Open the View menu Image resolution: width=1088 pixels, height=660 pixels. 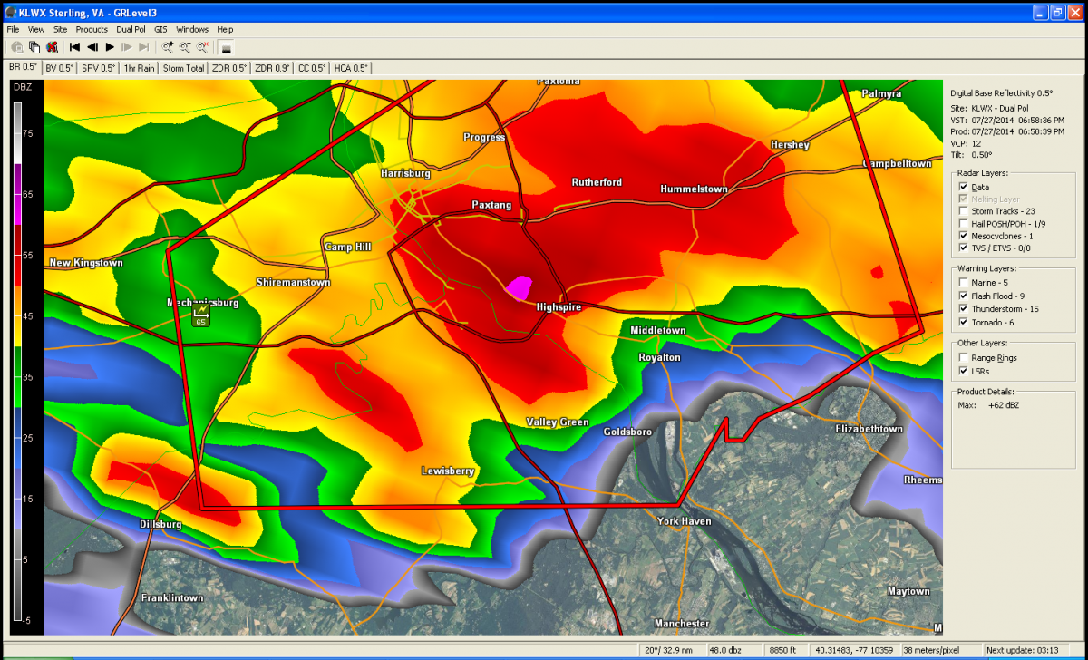click(36, 30)
